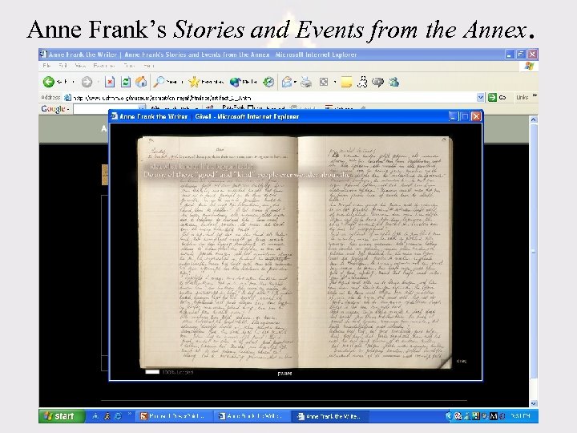Screen dimensions: 577x433
Task: Open the Favorites menu
Action: [103, 66]
